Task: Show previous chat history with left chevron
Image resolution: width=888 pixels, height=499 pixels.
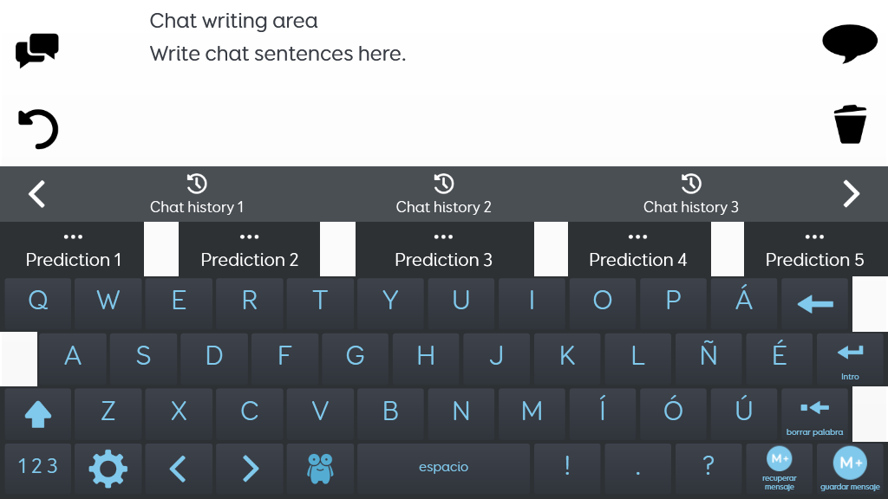Action: (36, 194)
